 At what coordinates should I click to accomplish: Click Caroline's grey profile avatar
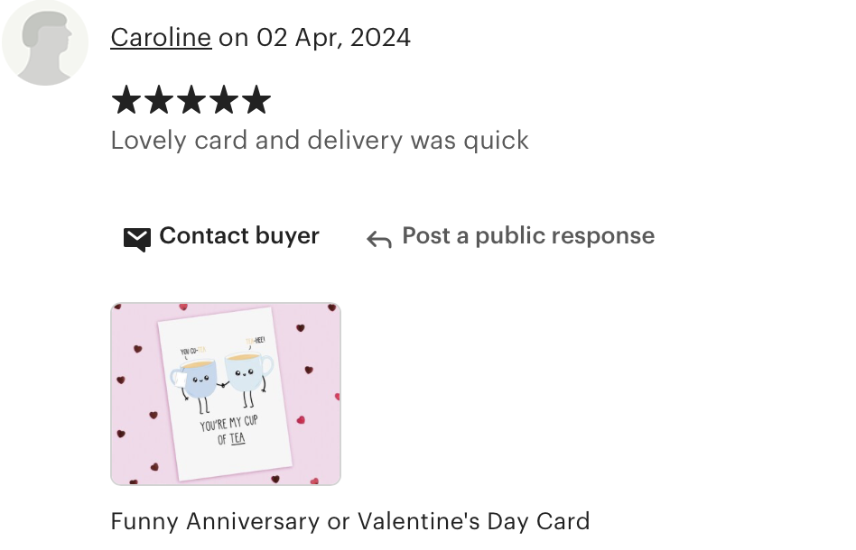pos(45,42)
